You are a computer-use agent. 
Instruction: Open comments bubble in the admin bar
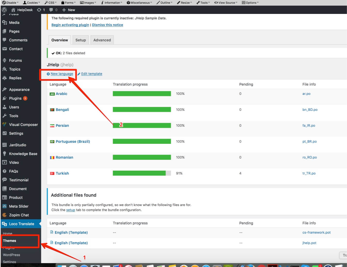point(51,10)
